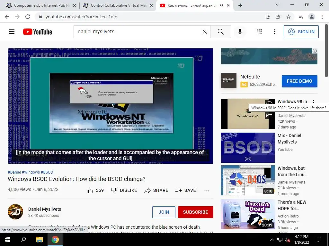
Task: Open "Windows, but from the Linu..." title
Action: click(x=292, y=171)
